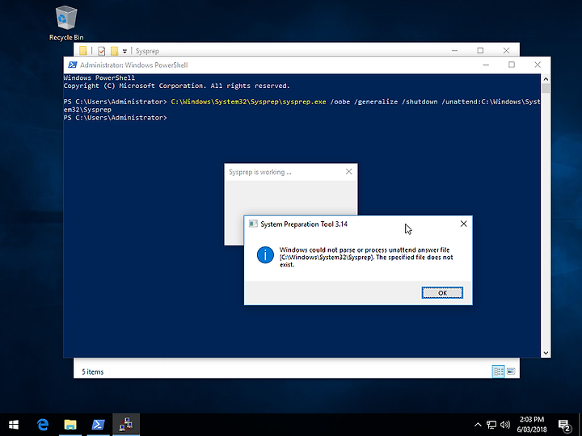This screenshot has height=436, width=582.
Task: Maximize the Sysprep Explorer window
Action: point(480,50)
